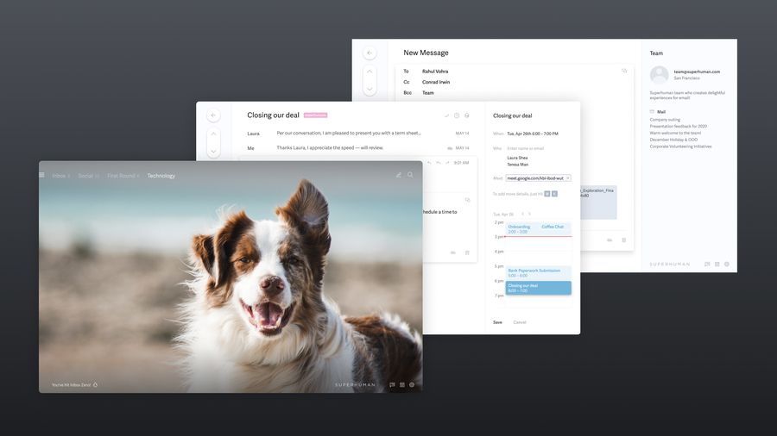Click chat icon in Team sidebar footer
The height and width of the screenshot is (436, 777).
click(707, 265)
